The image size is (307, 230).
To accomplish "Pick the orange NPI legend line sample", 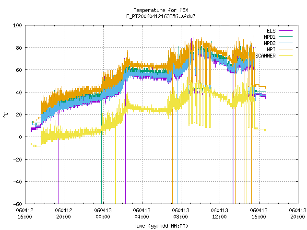I will 285,49.
